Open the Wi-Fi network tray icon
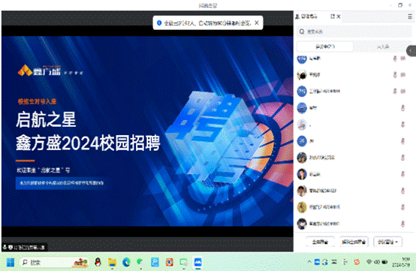The height and width of the screenshot is (271, 416). tap(369, 262)
